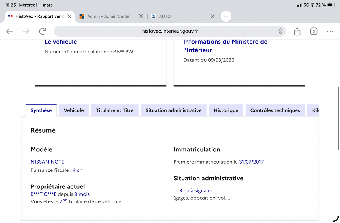Open the Véhicule tab
340x223 pixels.
click(x=74, y=110)
